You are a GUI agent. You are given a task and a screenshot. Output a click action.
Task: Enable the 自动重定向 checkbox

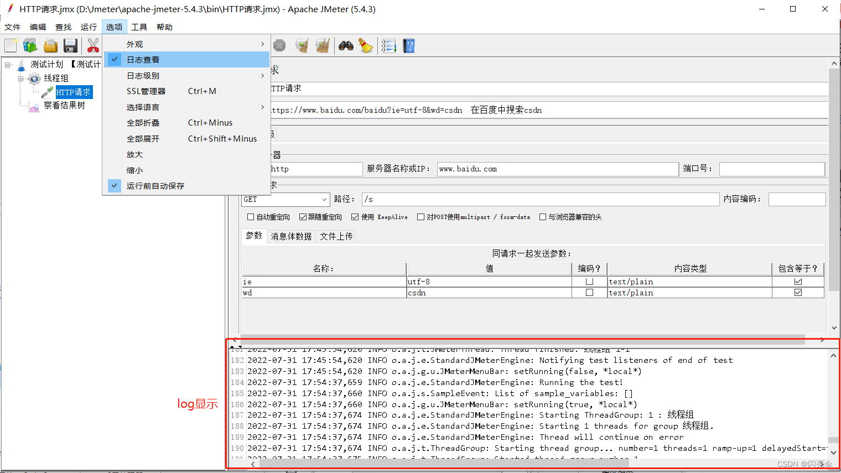click(251, 217)
